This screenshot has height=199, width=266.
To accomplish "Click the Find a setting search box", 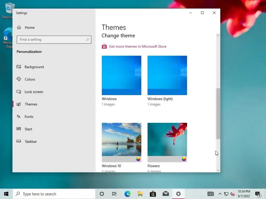I will (54, 40).
